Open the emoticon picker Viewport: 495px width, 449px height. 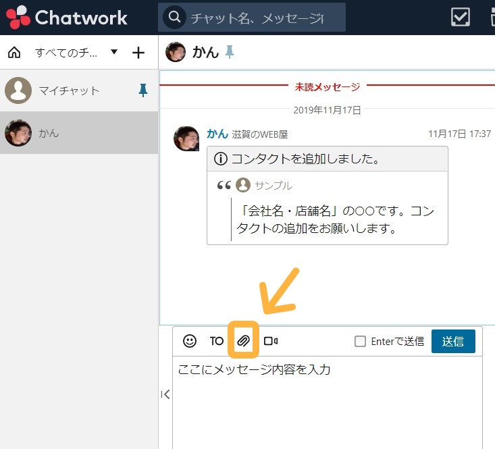point(190,341)
